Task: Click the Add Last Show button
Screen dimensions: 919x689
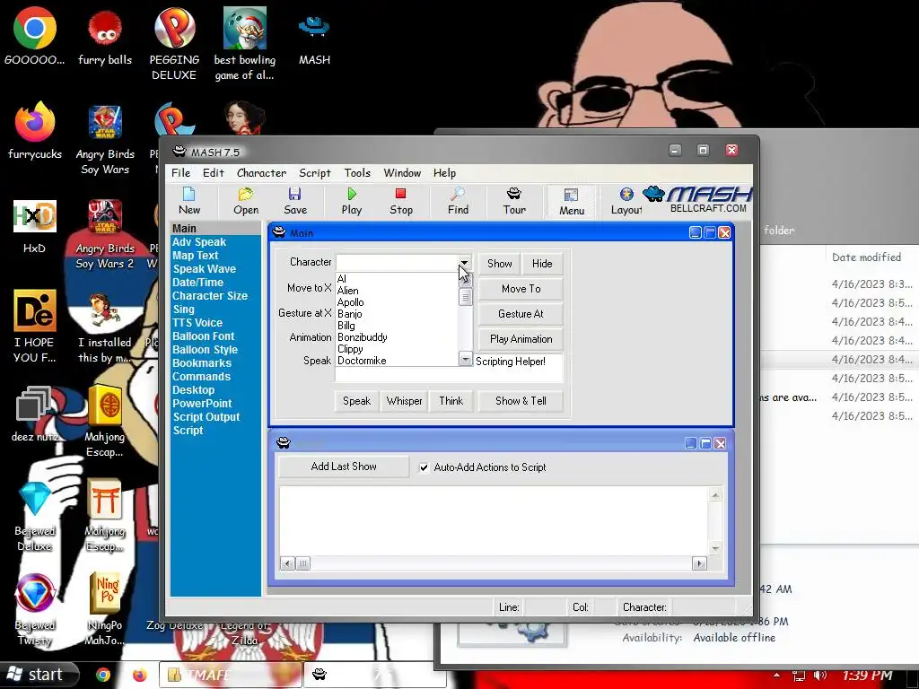Action: coord(344,467)
